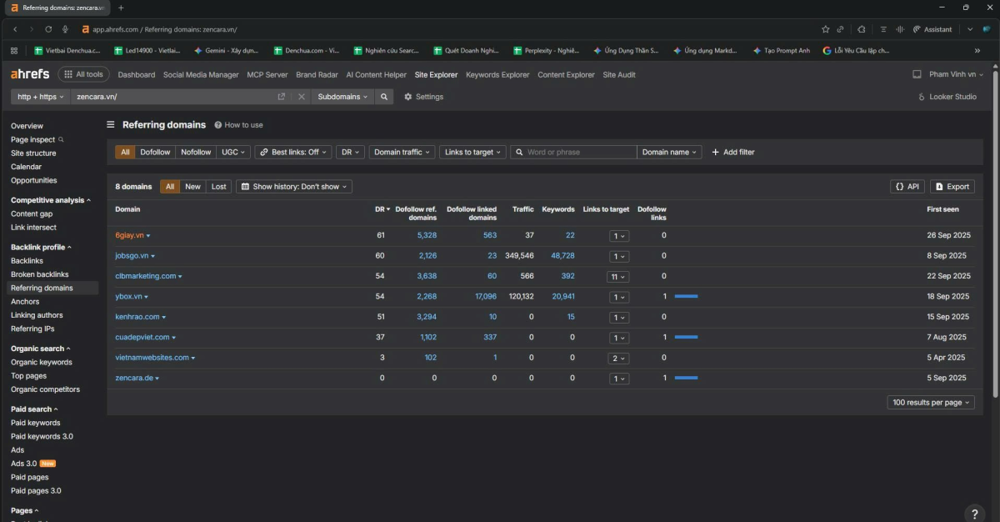Go to Backlinks in the sidebar

tap(27, 261)
